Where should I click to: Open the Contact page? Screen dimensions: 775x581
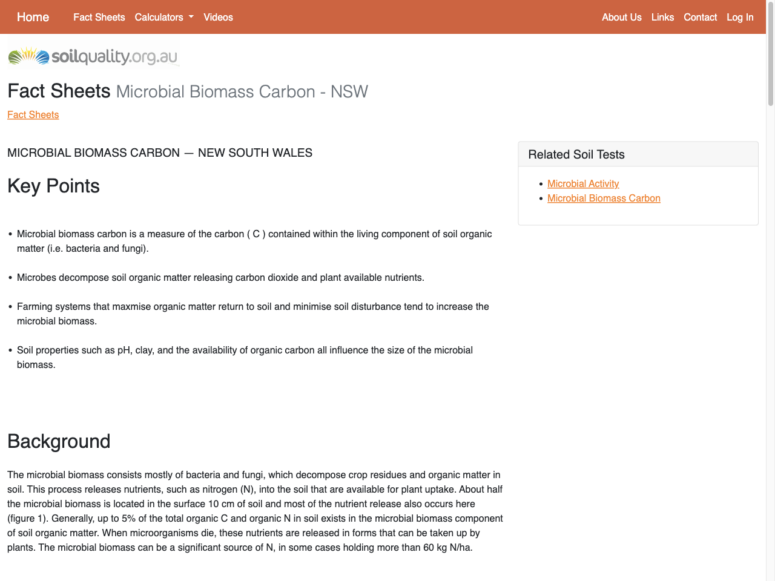(x=700, y=17)
